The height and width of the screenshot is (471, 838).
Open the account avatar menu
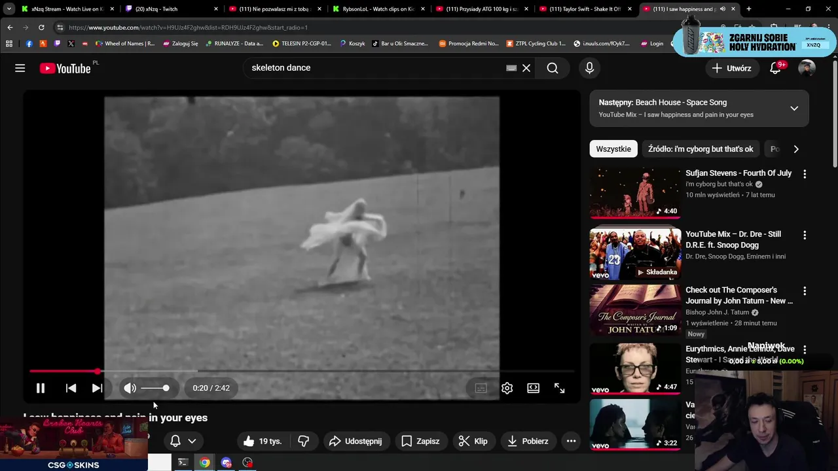point(807,68)
